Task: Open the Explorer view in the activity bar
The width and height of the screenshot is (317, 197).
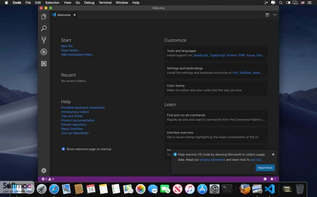Action: tap(44, 17)
